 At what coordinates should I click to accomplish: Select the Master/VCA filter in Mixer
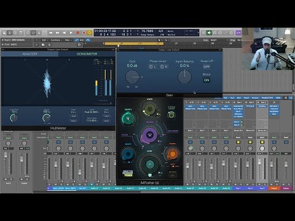[x=267, y=98]
